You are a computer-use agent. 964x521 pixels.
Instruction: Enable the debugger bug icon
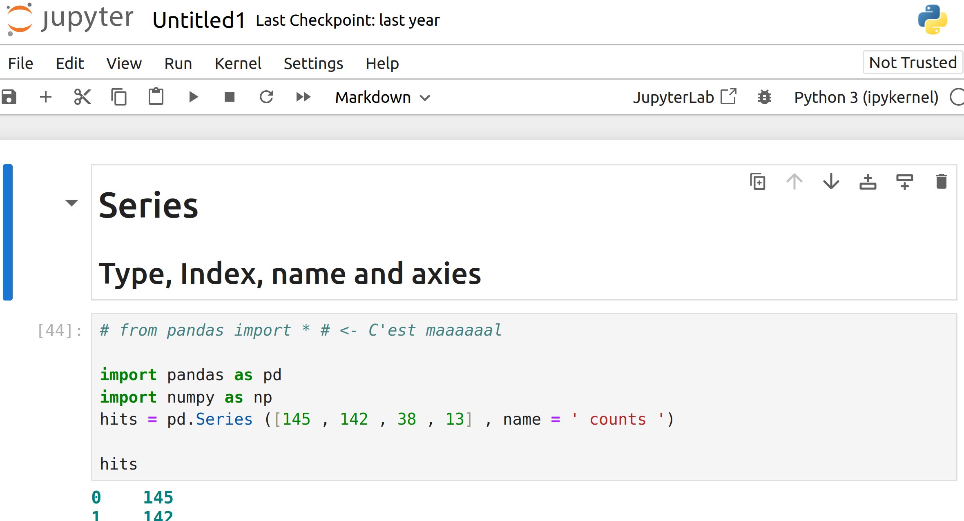(764, 97)
